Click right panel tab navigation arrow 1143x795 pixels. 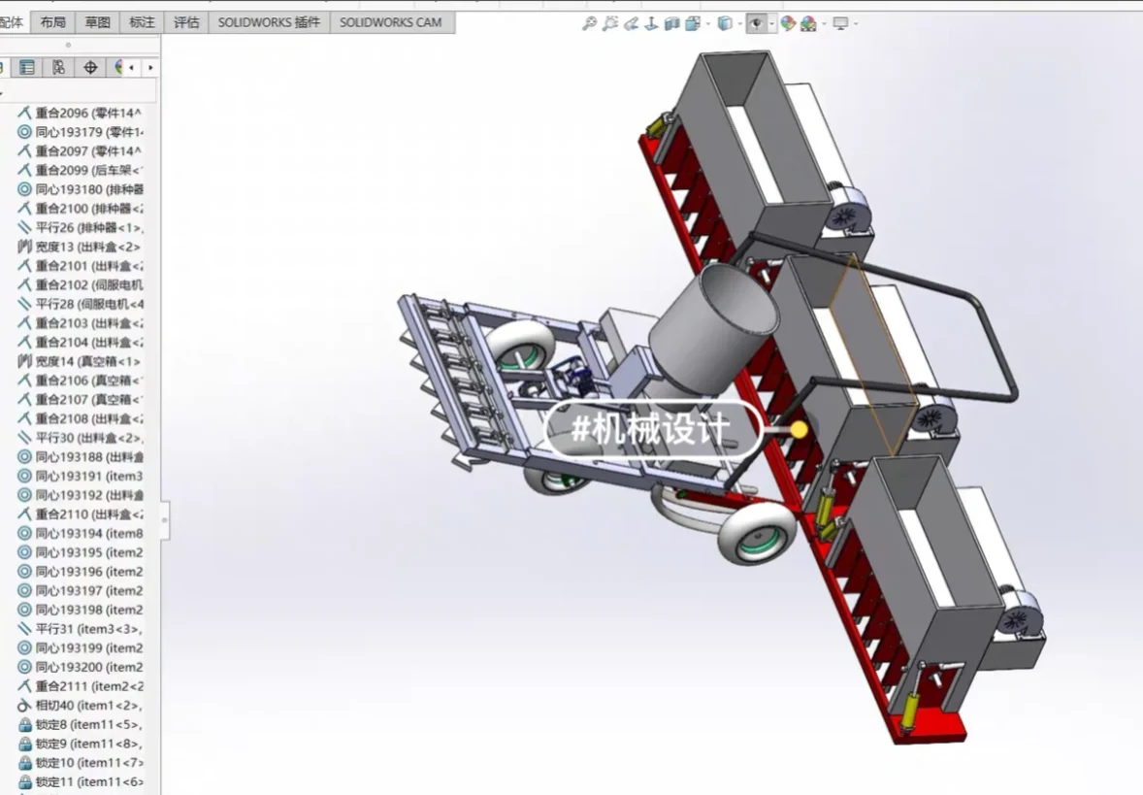pos(150,68)
